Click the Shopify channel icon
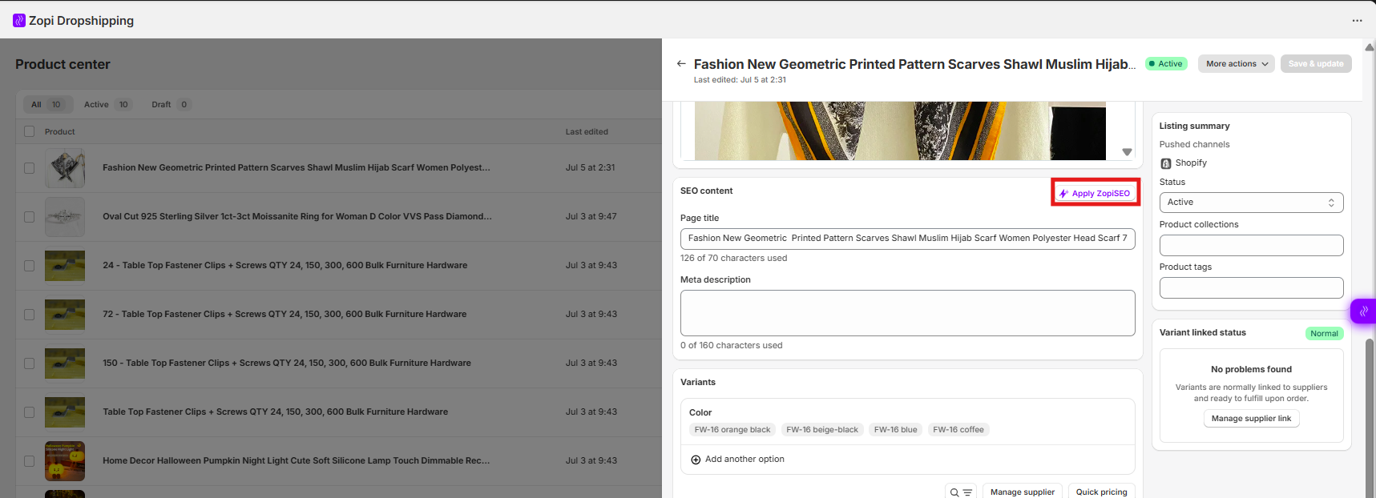The image size is (1376, 498). pyautogui.click(x=1166, y=163)
